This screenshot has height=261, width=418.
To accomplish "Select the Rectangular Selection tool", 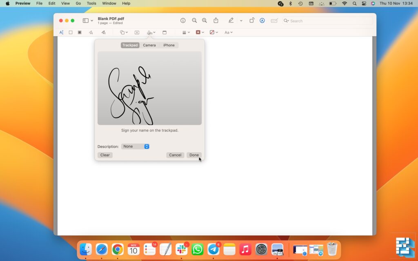I will [71, 33].
